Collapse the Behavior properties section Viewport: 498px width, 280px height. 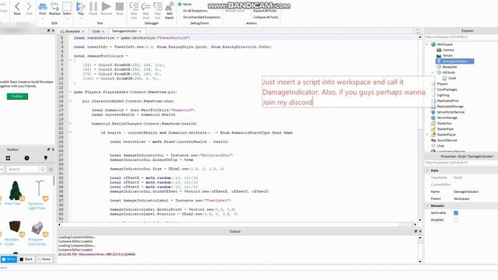click(427, 205)
